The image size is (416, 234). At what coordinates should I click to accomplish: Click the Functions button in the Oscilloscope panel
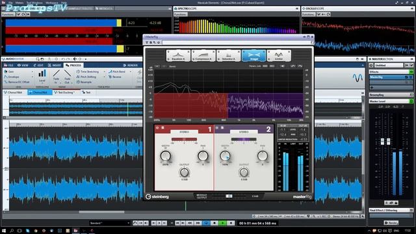coord(308,14)
